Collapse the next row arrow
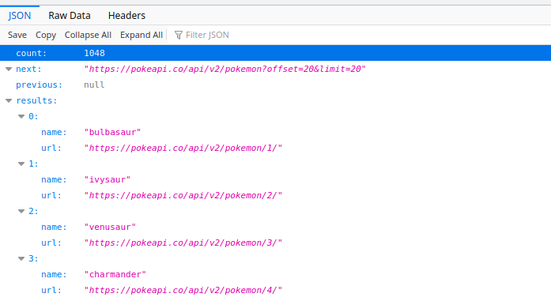Screen dimensions: 551x301 (9, 70)
